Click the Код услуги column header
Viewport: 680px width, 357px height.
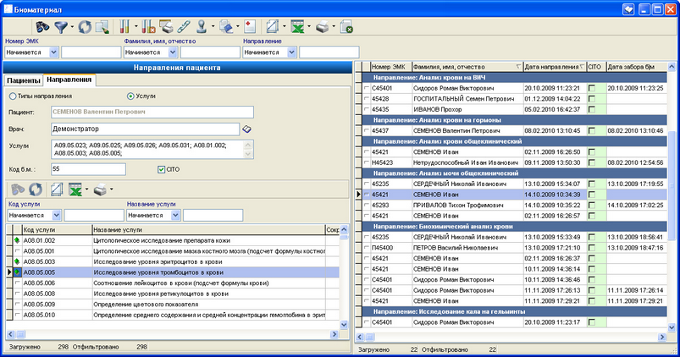[58, 229]
